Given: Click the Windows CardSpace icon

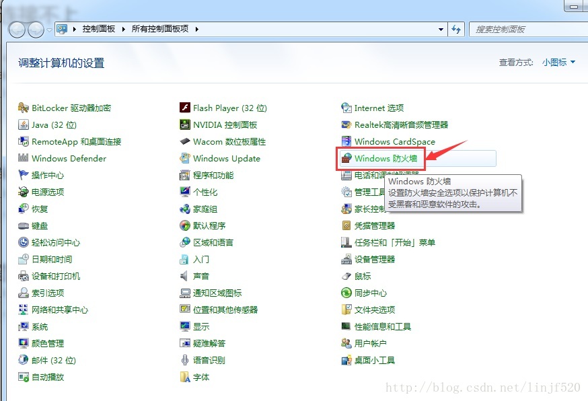Looking at the screenshot, I should (346, 141).
